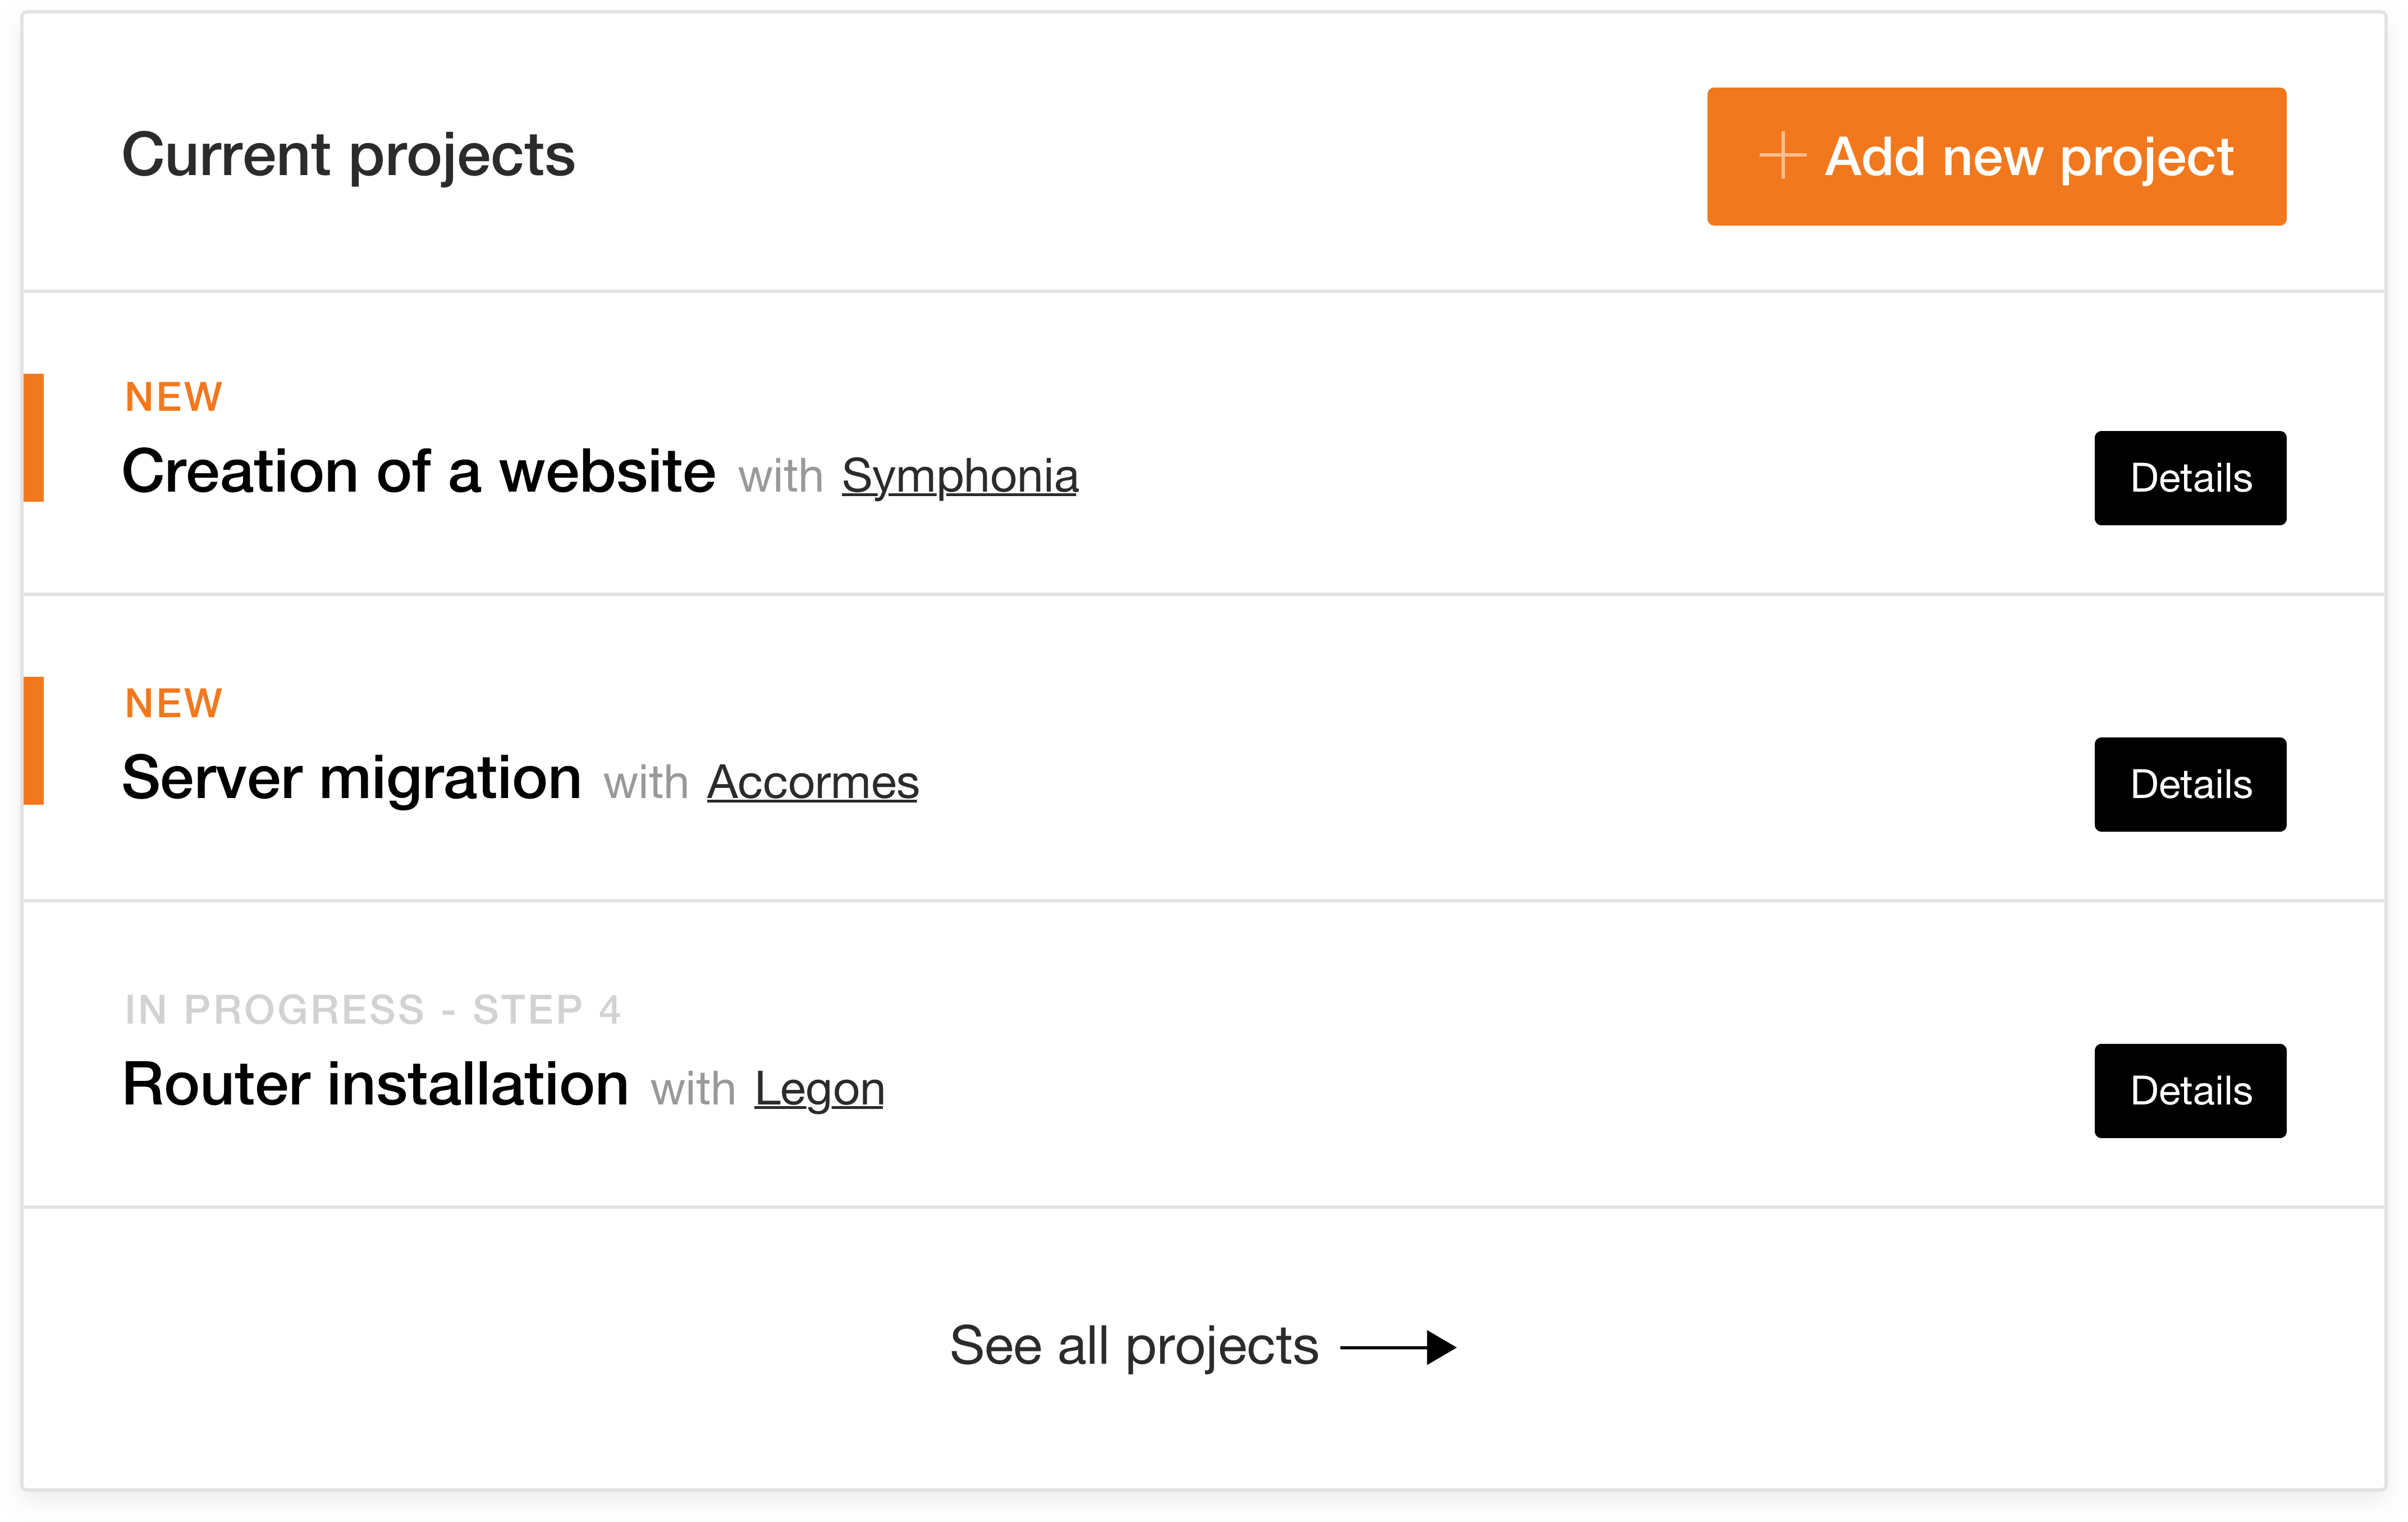Viewport: 2408px width, 1522px height.
Task: Select the Router installation project title
Action: point(375,1085)
